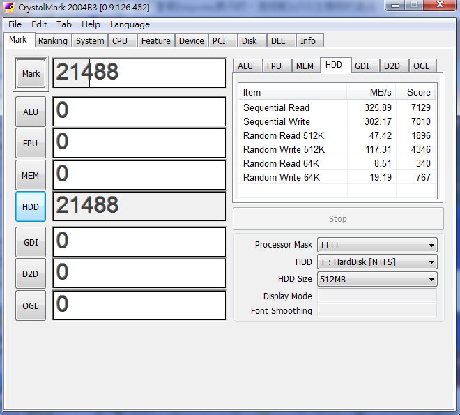
Task: Run the MEM benchmark button
Action: 31,175
